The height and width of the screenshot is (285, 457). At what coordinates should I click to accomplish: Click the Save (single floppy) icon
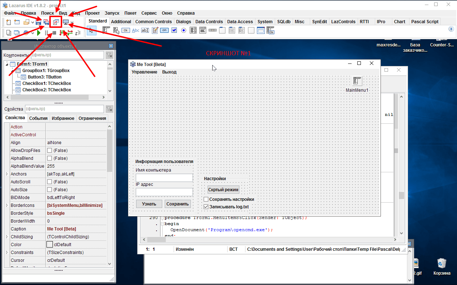[x=39, y=22]
